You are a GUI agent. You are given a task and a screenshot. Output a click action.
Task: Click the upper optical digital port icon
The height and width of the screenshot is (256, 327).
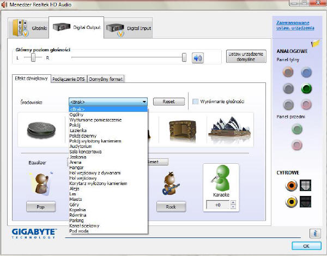pos(306,186)
